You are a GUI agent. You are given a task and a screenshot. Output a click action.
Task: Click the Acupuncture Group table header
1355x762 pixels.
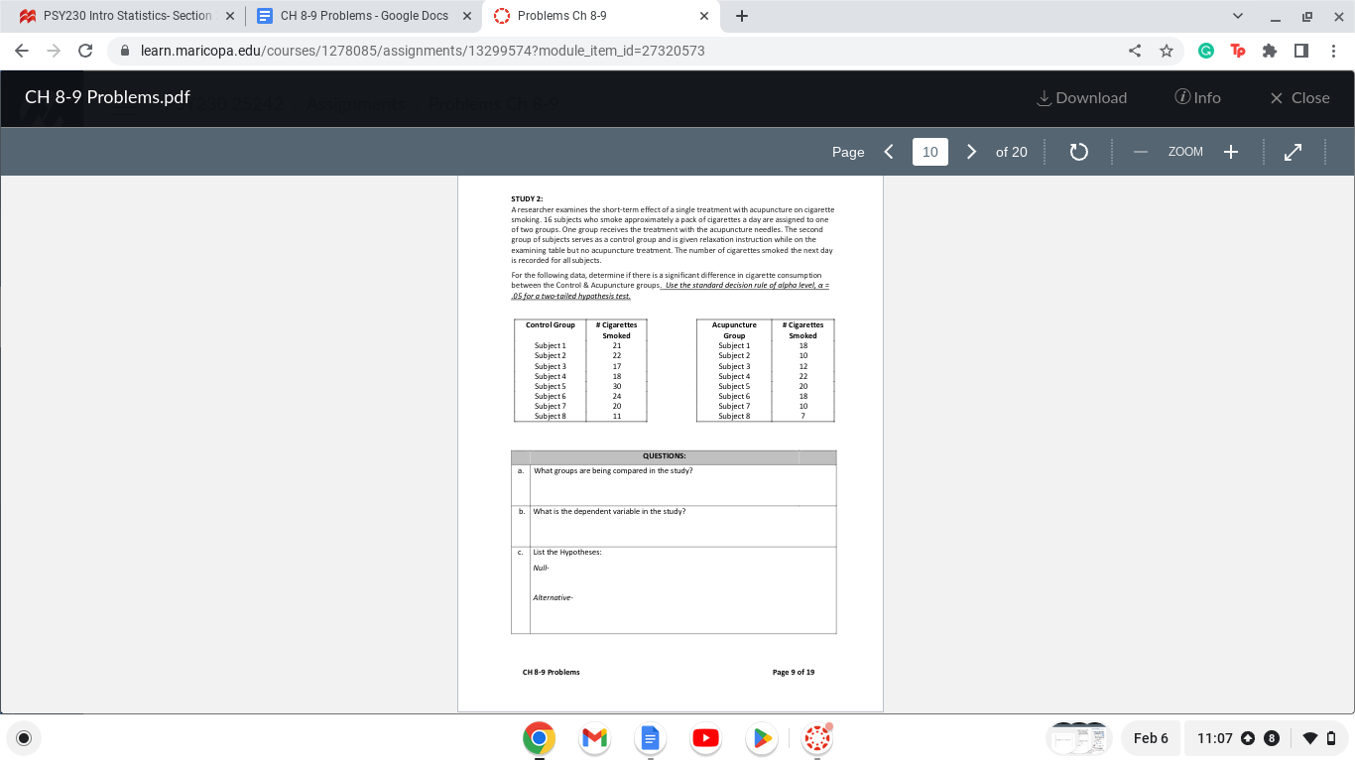734,330
